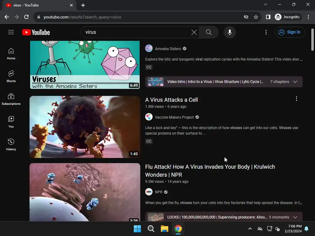Open Chrome side panel icon
The height and width of the screenshot is (236, 315).
(x=268, y=17)
